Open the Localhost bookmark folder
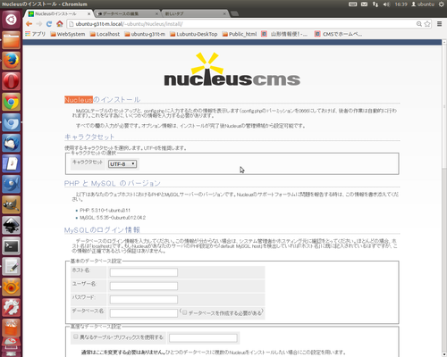The width and height of the screenshot is (447, 357). [105, 34]
